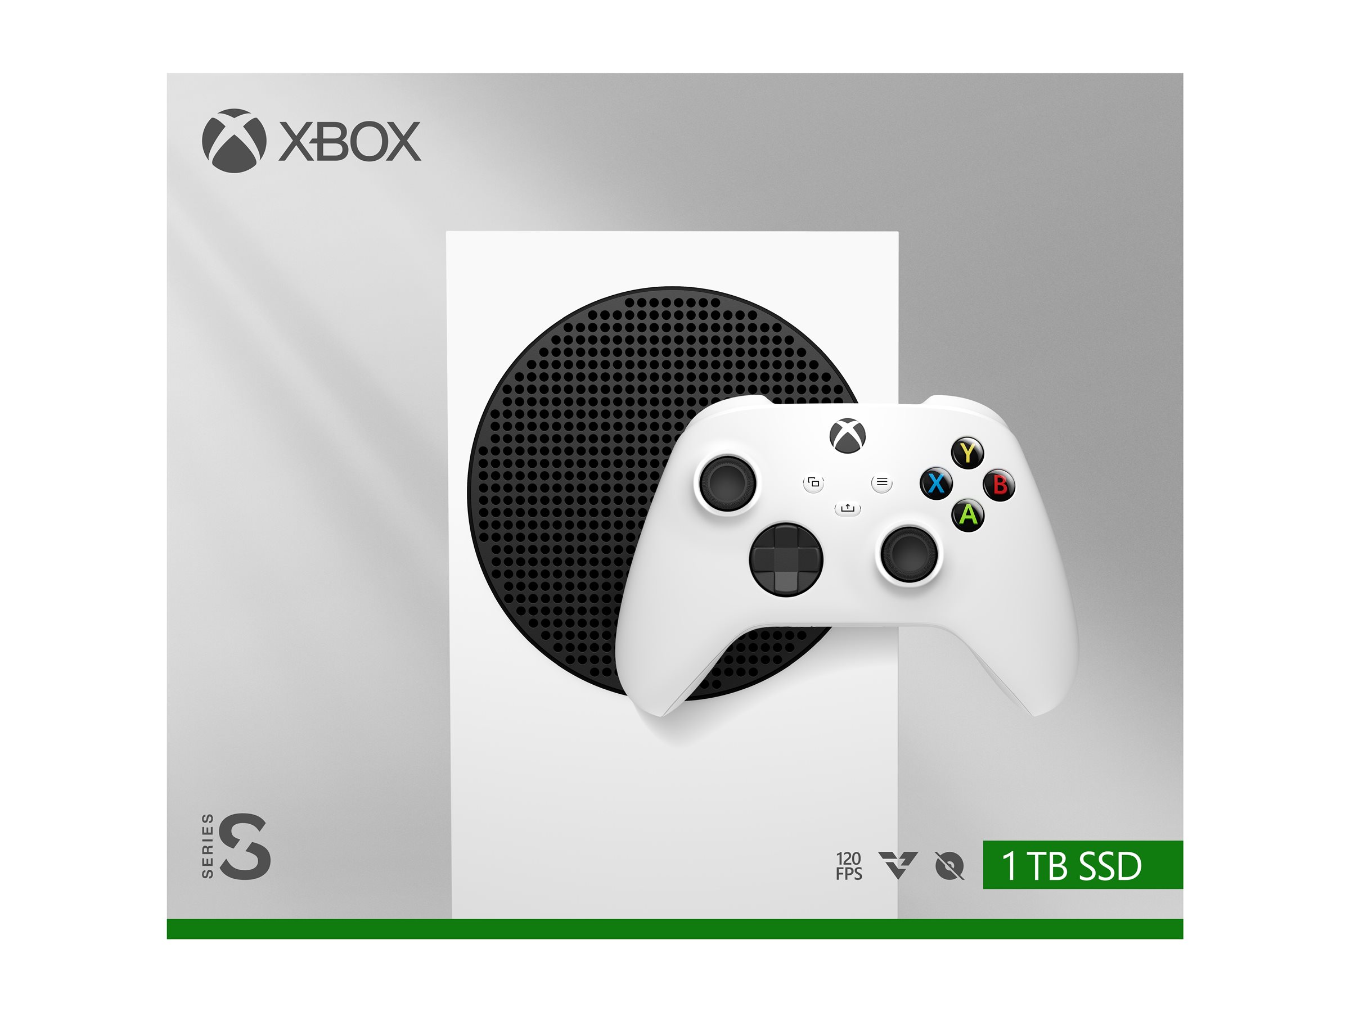
Task: Click the left thumbstick on controller
Action: point(726,483)
